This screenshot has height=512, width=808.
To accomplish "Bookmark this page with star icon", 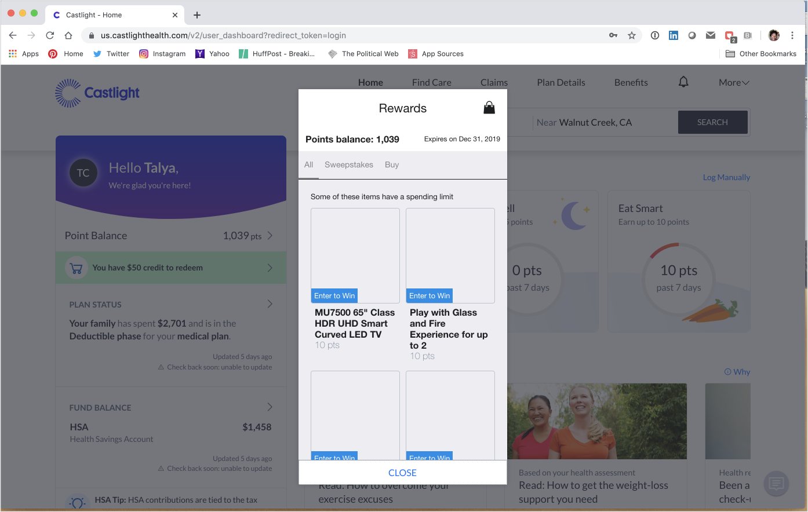I will [632, 35].
